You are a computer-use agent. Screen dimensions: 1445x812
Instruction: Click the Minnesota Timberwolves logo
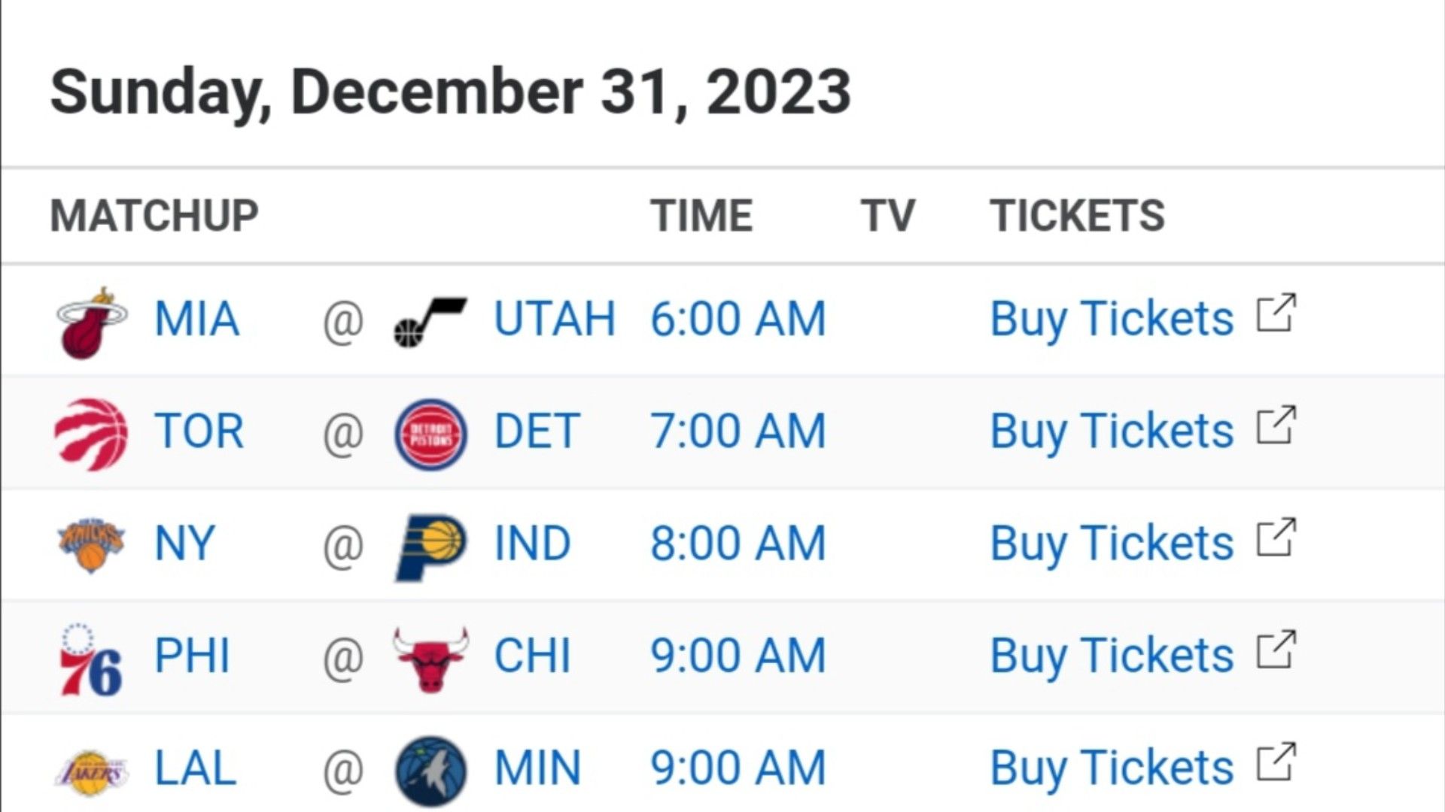pos(430,771)
